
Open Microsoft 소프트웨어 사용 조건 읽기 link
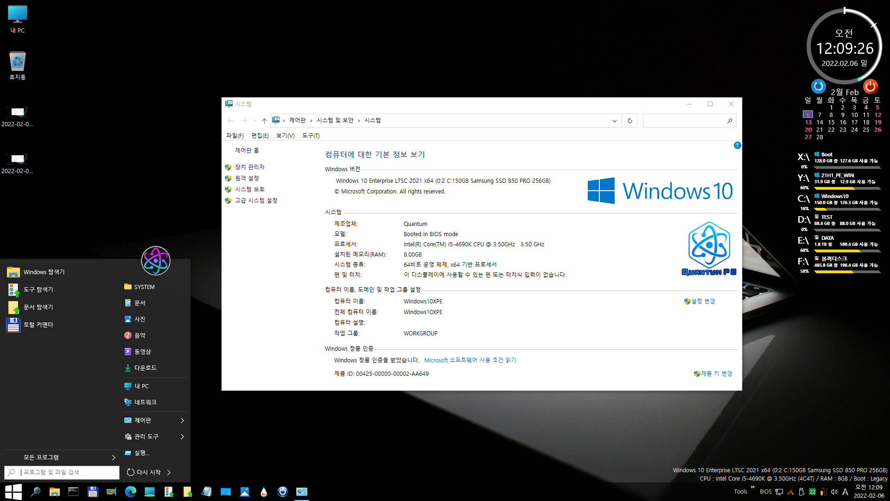click(x=470, y=360)
